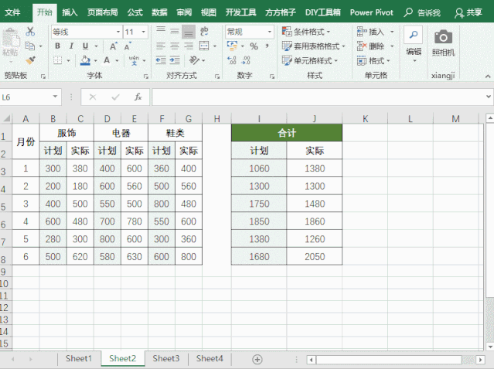Image resolution: width=494 pixels, height=369 pixels.
Task: Align cell text left
Action: click(x=161, y=46)
